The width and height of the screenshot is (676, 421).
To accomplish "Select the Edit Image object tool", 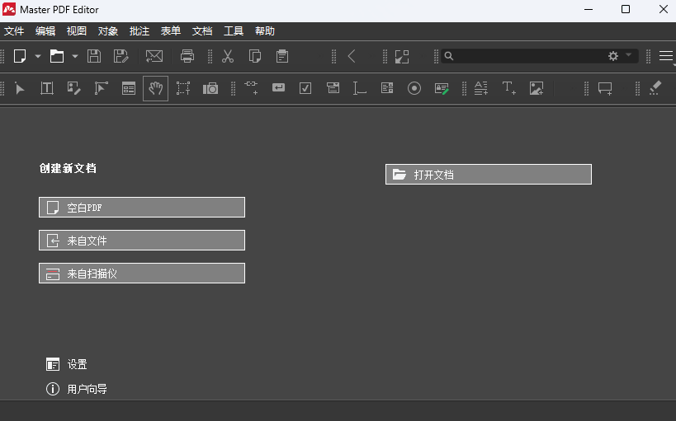I will [x=74, y=89].
